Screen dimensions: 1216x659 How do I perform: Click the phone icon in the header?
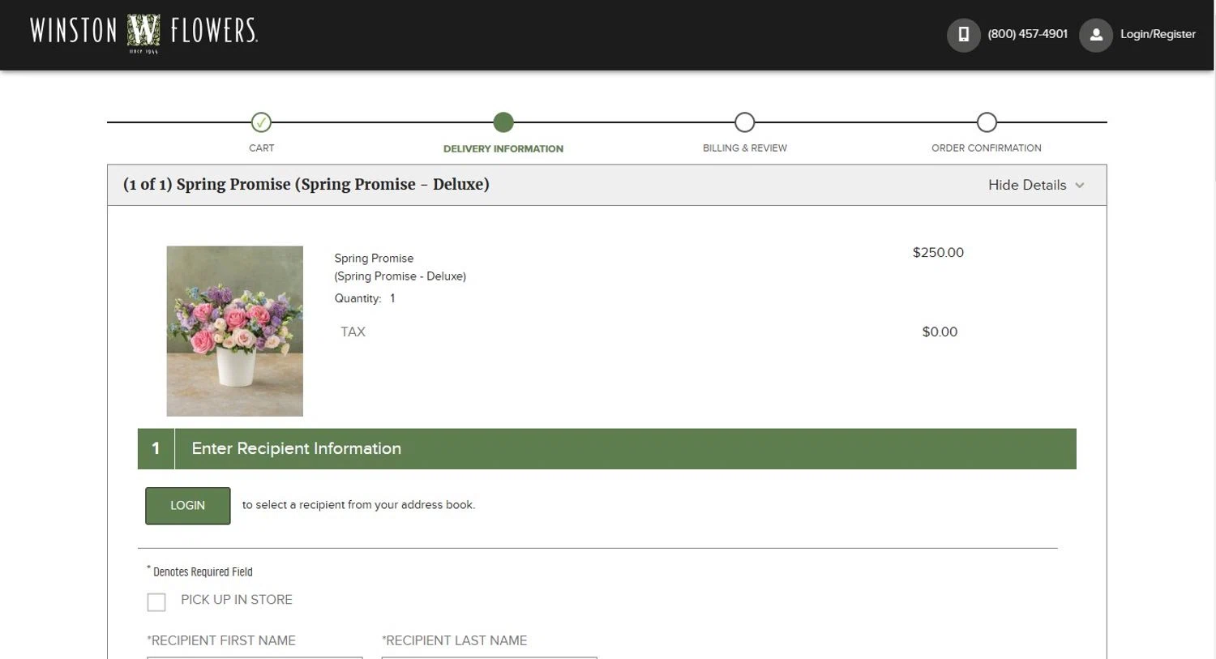[x=963, y=35]
